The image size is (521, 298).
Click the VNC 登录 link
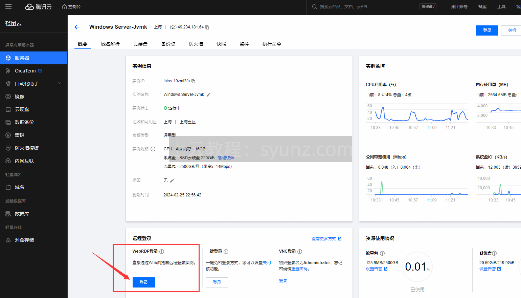(283, 281)
